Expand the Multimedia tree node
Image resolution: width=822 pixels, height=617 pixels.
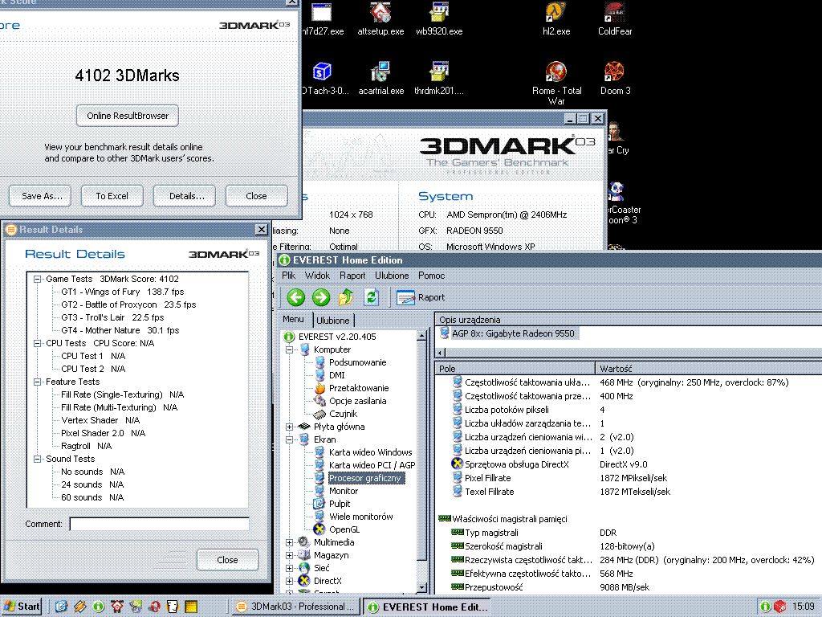289,542
